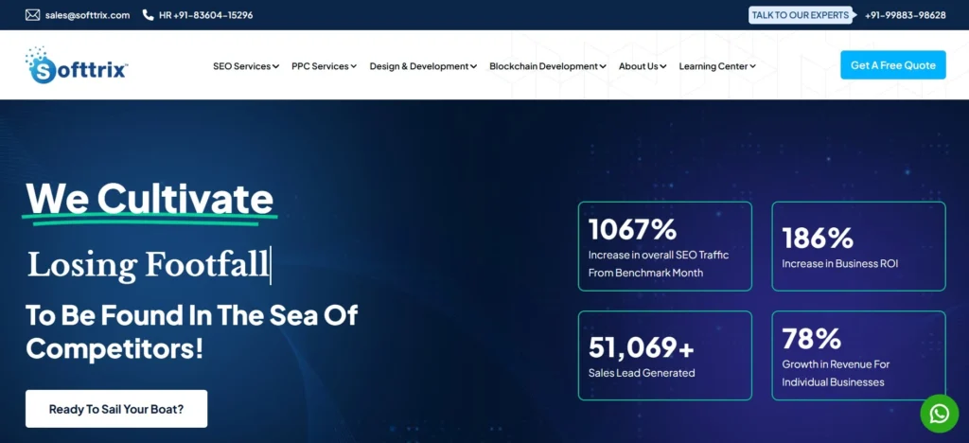Click the phone handset icon beside HR number

[148, 15]
